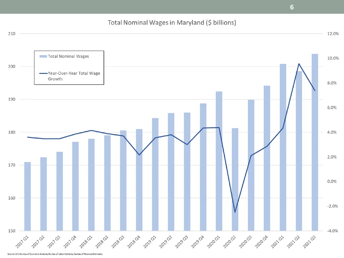Select the 'Total Nominal Wages' legend entry
344x258 pixels.
point(64,56)
